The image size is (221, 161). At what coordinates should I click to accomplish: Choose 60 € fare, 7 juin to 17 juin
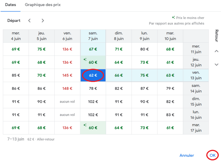click(x=93, y=128)
